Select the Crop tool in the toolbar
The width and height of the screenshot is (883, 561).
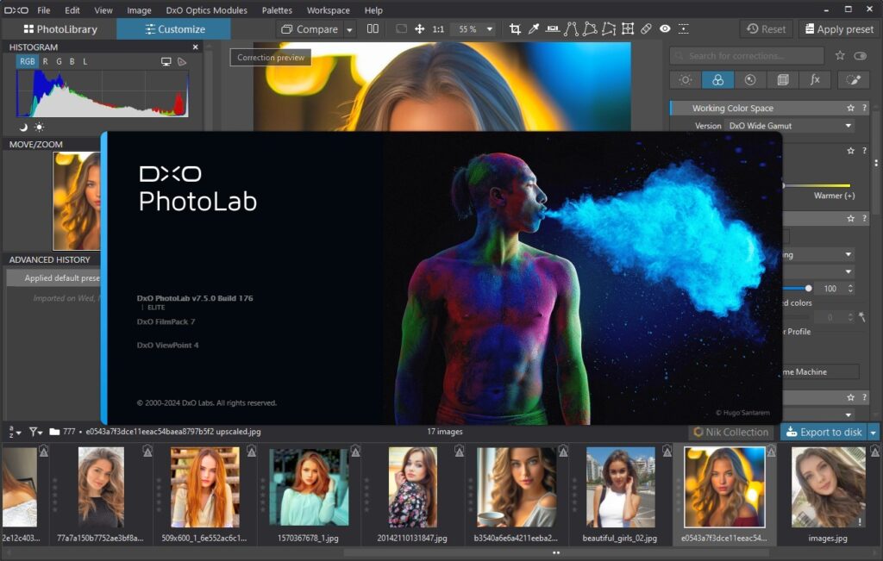pyautogui.click(x=515, y=29)
